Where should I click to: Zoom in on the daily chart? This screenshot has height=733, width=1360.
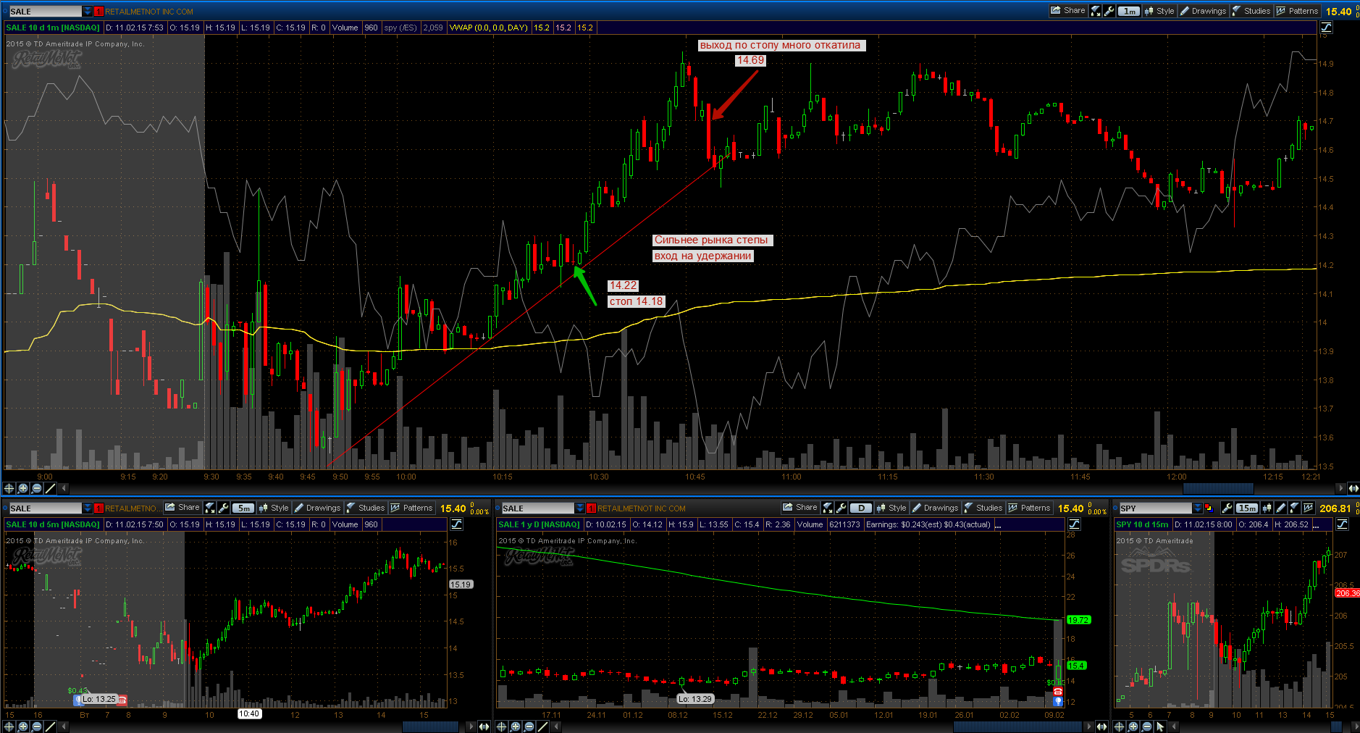click(516, 726)
